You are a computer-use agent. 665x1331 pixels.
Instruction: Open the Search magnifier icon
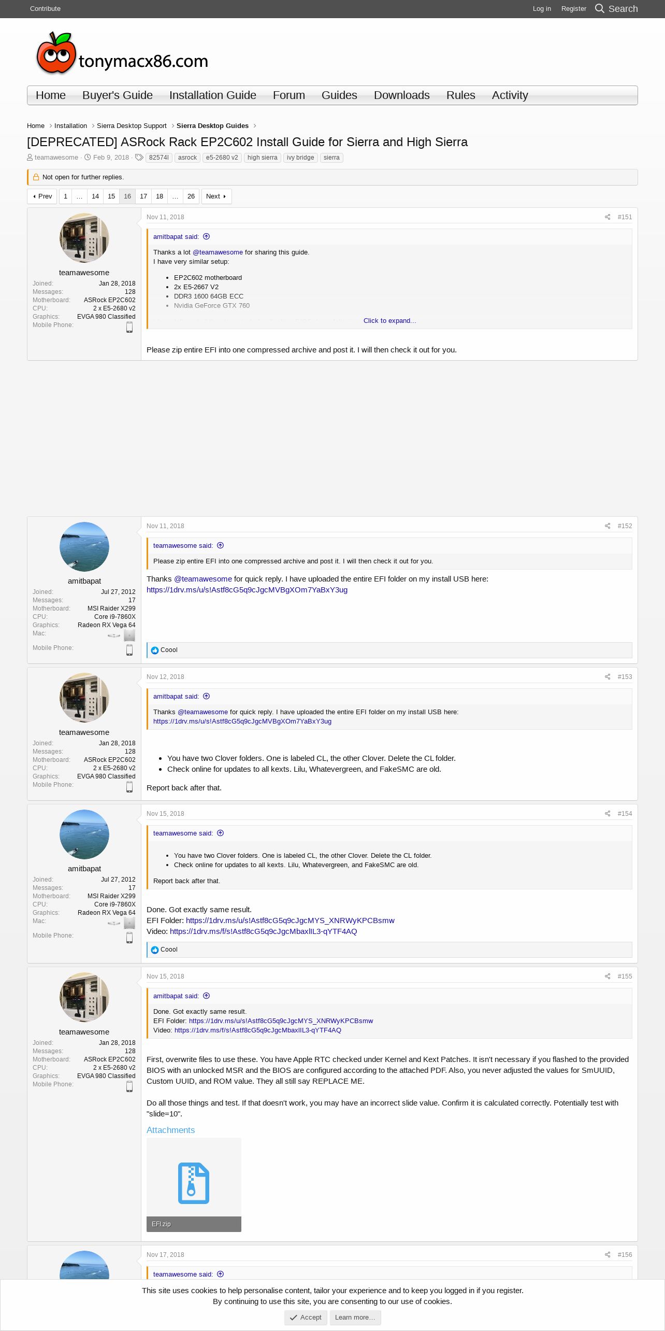pos(599,8)
